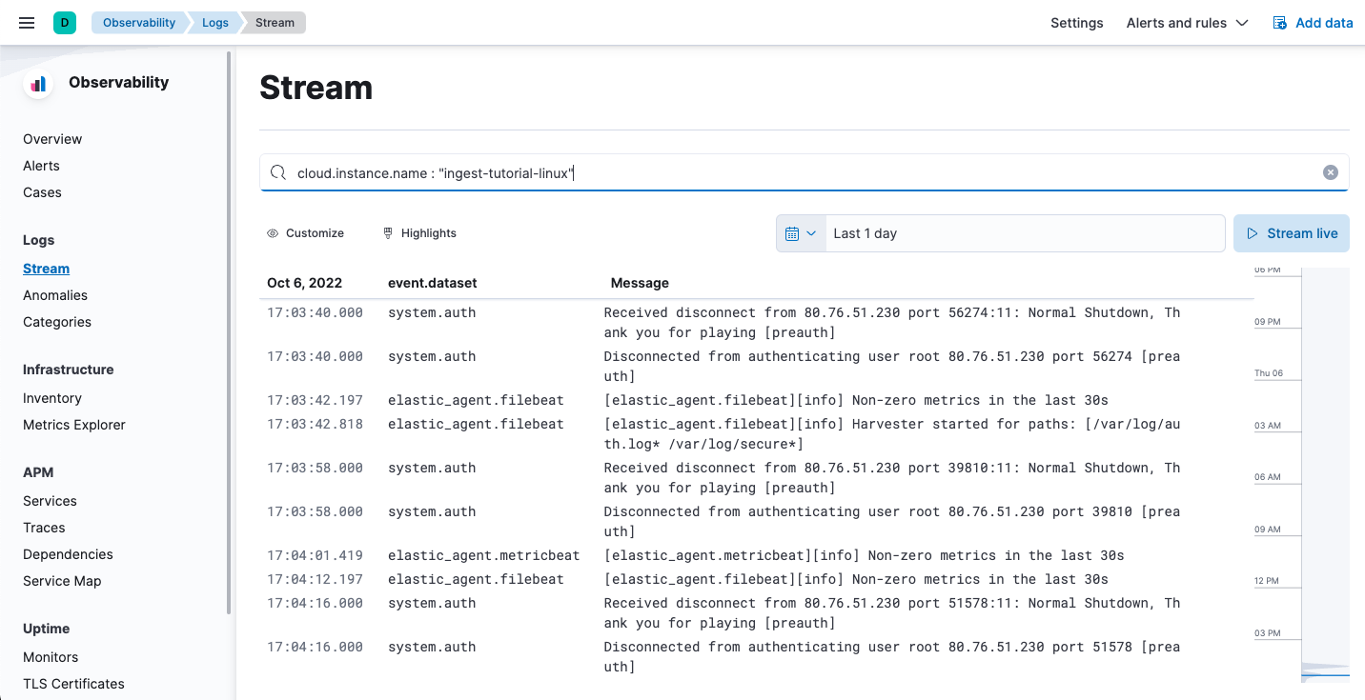Image resolution: width=1365 pixels, height=700 pixels.
Task: Click the magnifying glass search icon
Action: pos(277,172)
